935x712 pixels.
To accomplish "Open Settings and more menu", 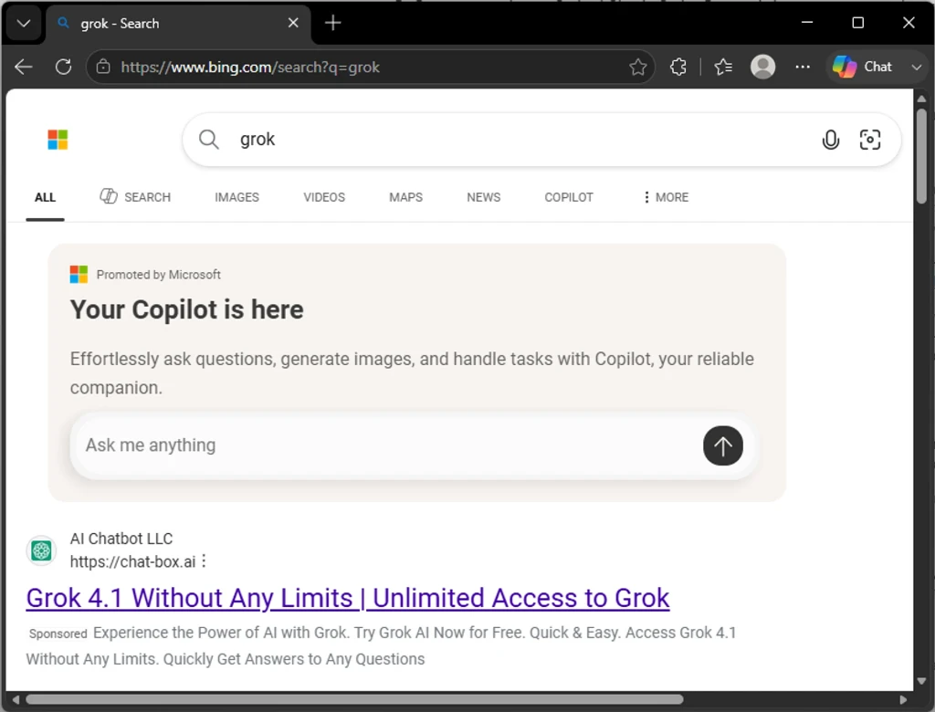I will pyautogui.click(x=803, y=67).
